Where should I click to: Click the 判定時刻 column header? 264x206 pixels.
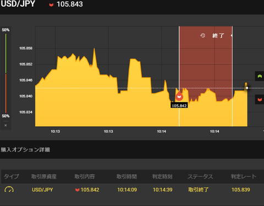click(x=162, y=176)
